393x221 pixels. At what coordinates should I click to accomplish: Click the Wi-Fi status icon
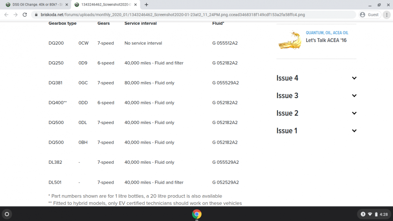[370, 214]
